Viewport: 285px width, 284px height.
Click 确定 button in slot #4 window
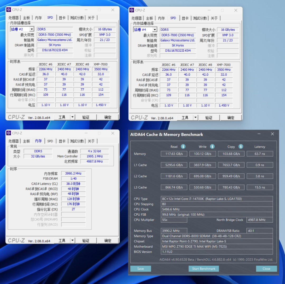(x=231, y=118)
